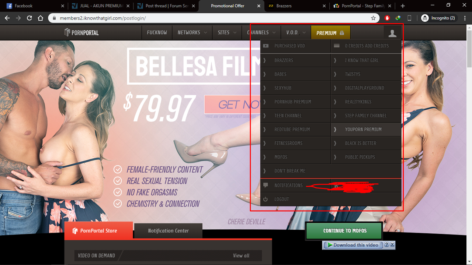
Task: Click the Get Now promo button
Action: tap(233, 105)
